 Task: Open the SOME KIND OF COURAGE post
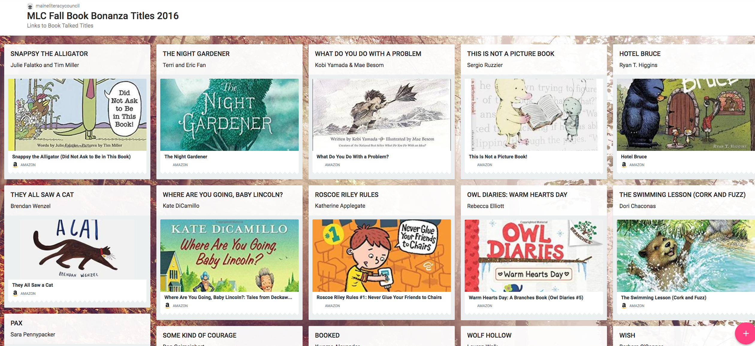[200, 335]
